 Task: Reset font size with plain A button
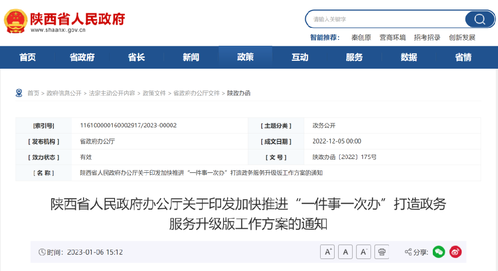(346, 252)
